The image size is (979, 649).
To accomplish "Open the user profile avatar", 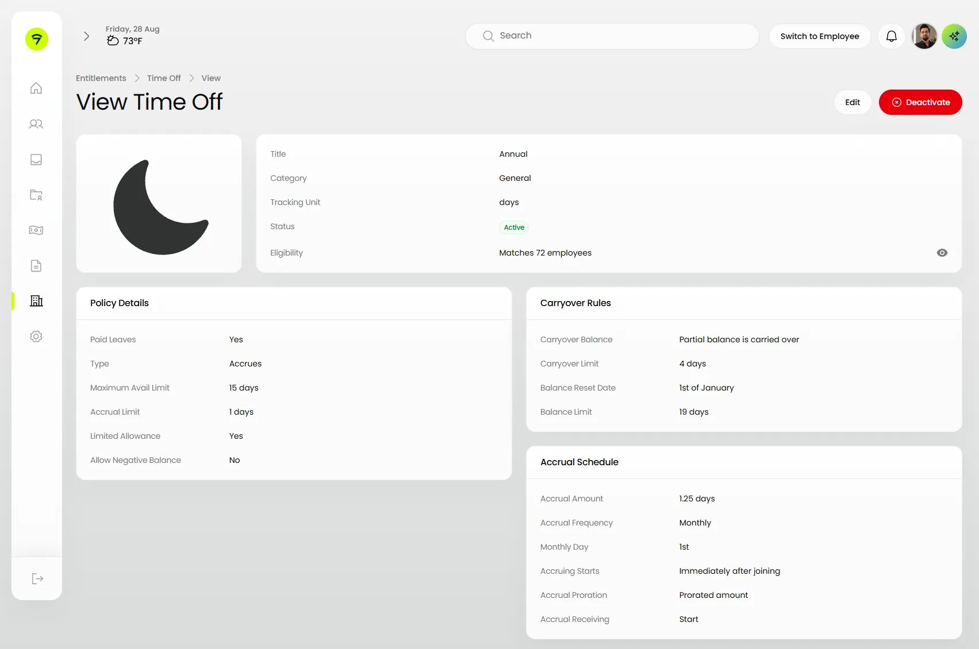I will click(924, 36).
